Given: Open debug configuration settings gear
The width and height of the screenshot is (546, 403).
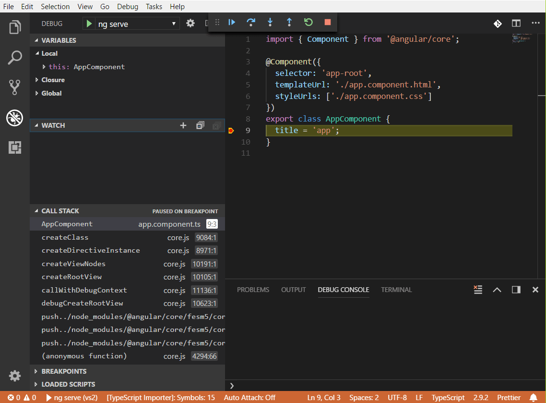Looking at the screenshot, I should coord(190,23).
